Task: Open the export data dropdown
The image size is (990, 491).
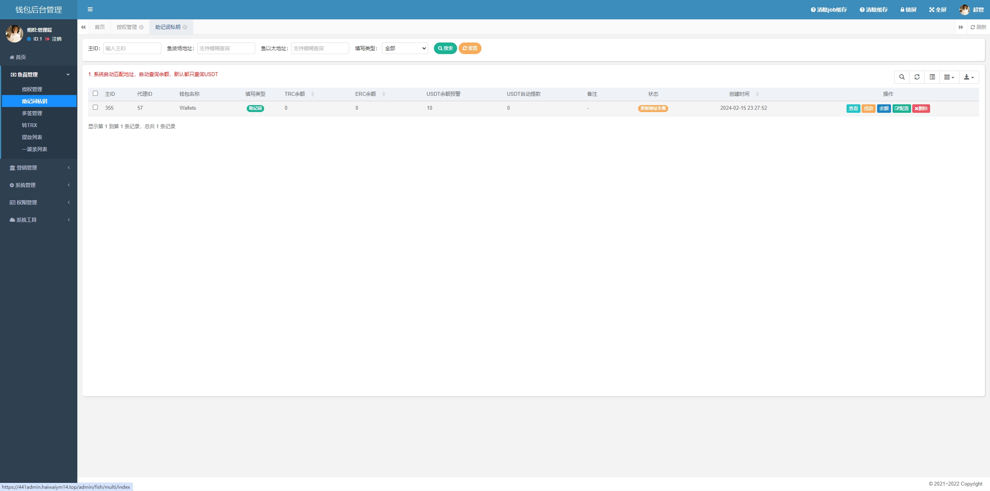Action: coord(969,77)
